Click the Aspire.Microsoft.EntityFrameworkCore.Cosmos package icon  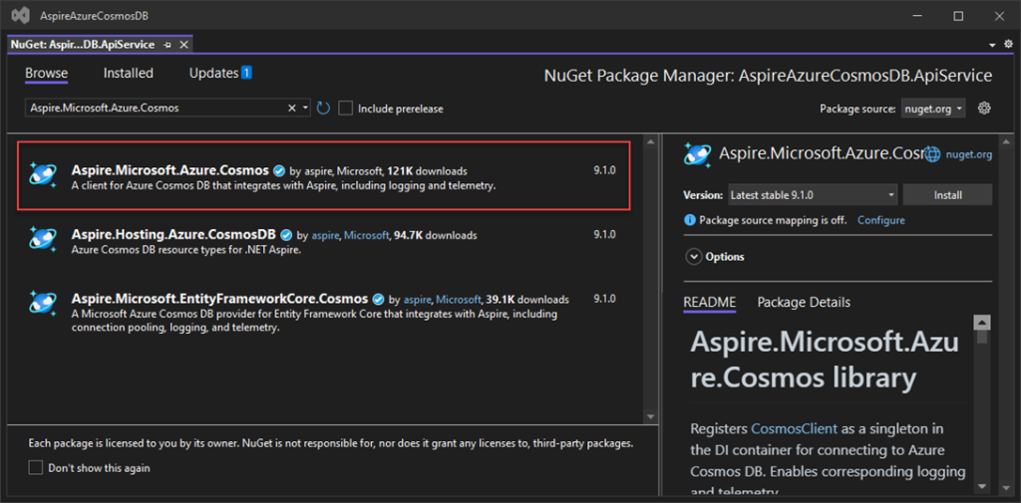43,303
